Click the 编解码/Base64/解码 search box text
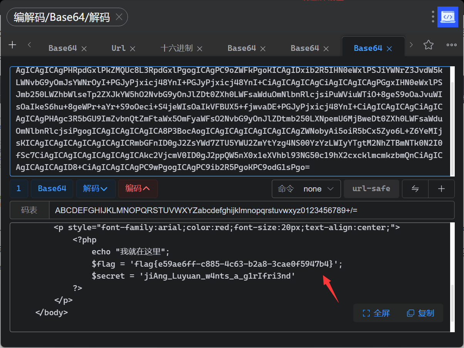Screen dimensions: 464x348 click(x=62, y=17)
